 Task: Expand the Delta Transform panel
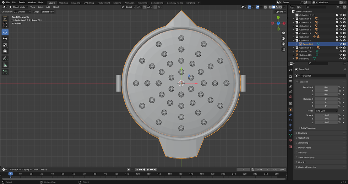[308, 128]
